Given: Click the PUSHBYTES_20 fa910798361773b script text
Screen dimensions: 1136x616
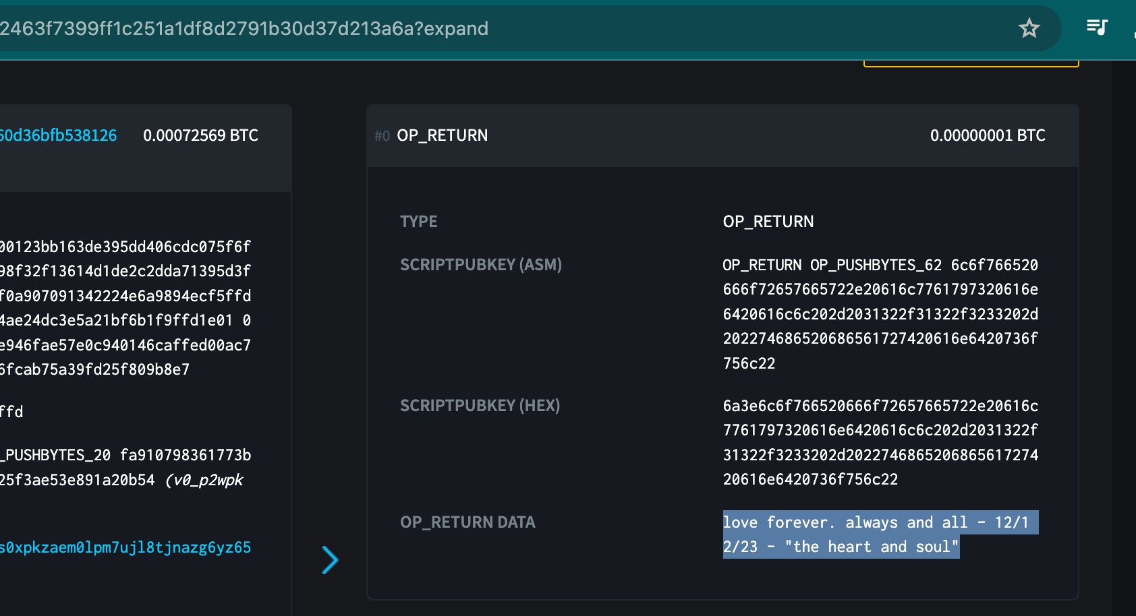Looking at the screenshot, I should coord(125,455).
